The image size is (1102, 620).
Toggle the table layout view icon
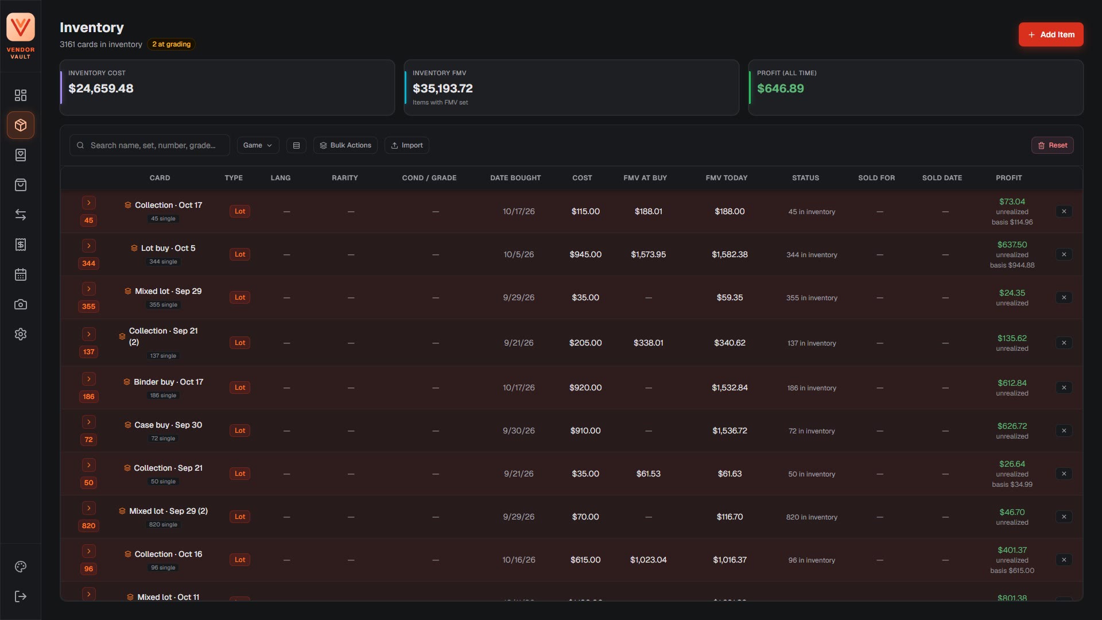pos(296,145)
